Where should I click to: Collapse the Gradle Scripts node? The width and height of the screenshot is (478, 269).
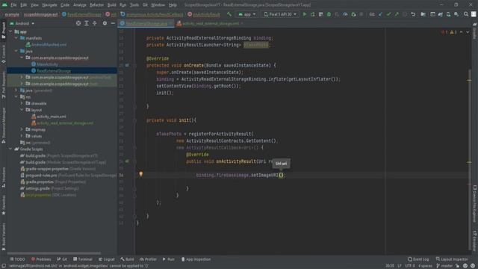tap(10, 149)
